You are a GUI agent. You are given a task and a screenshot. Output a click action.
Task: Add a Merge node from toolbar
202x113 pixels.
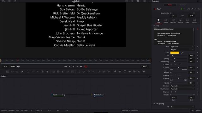53,72
